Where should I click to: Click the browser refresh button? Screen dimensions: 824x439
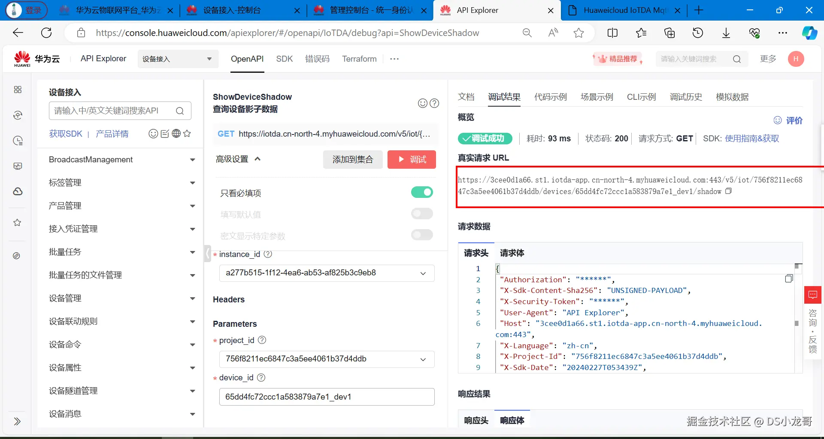[46, 33]
